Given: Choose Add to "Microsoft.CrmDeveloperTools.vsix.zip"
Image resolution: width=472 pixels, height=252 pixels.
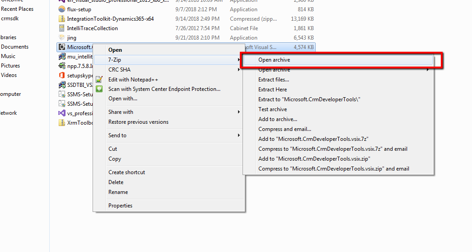Looking at the screenshot, I should coord(338,159).
